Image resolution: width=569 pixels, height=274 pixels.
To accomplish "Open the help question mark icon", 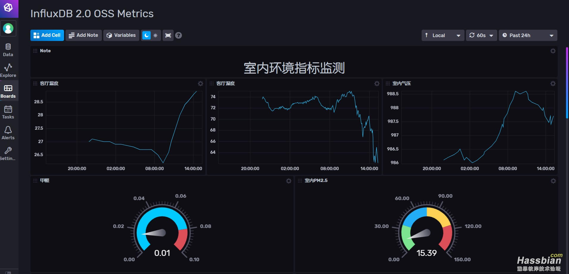I will 178,35.
